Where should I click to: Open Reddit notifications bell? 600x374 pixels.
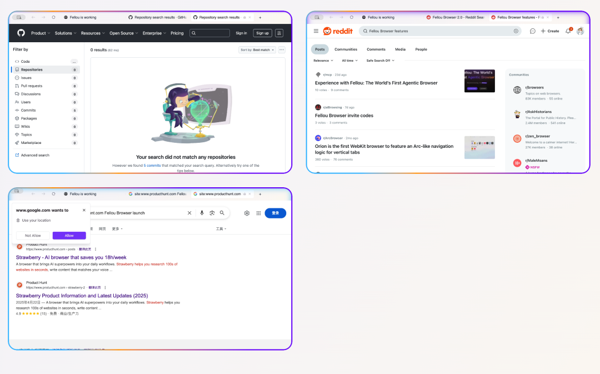click(x=568, y=31)
